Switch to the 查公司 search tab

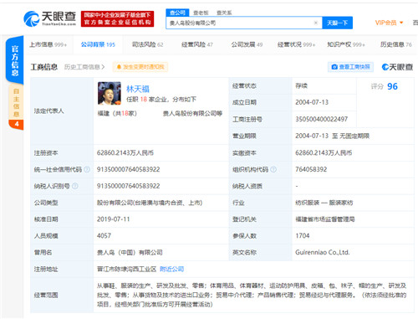click(177, 13)
